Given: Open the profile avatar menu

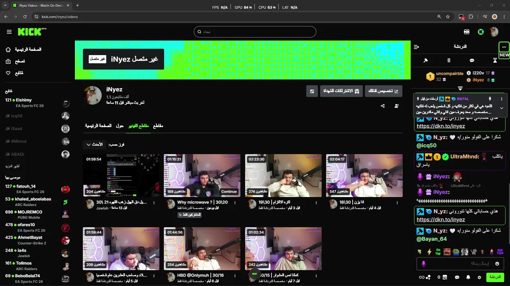Looking at the screenshot, I should (494, 32).
